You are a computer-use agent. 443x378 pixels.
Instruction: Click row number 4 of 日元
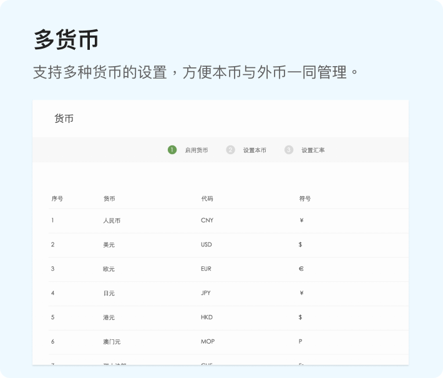[x=53, y=293]
